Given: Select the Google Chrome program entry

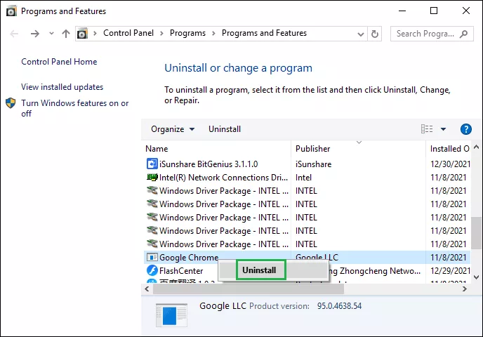Looking at the screenshot, I should point(307,257).
